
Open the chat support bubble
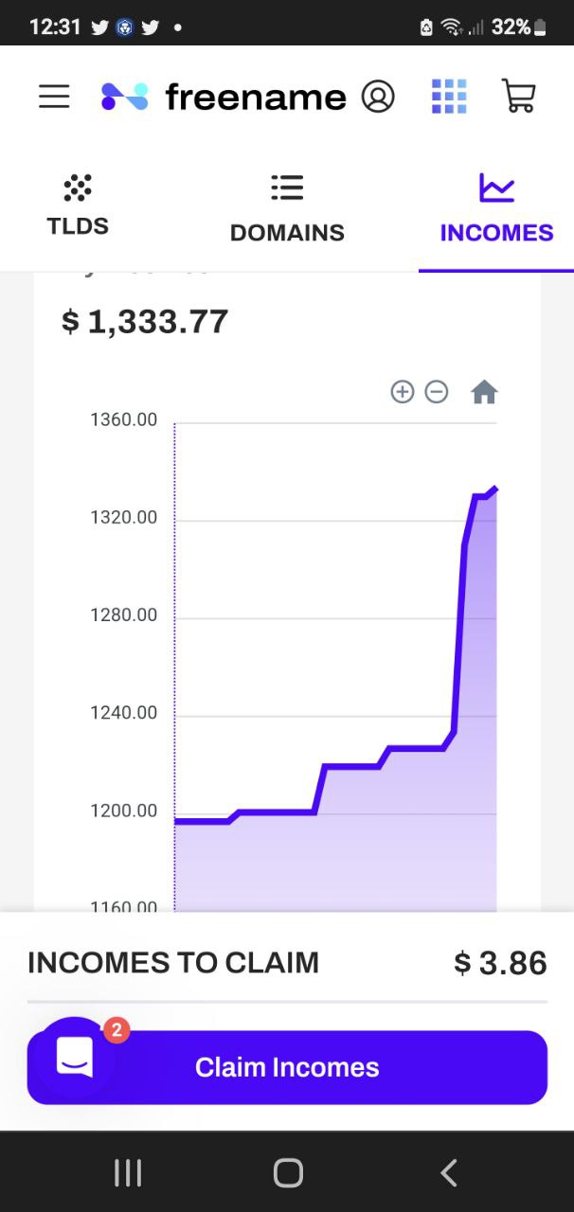click(75, 1057)
